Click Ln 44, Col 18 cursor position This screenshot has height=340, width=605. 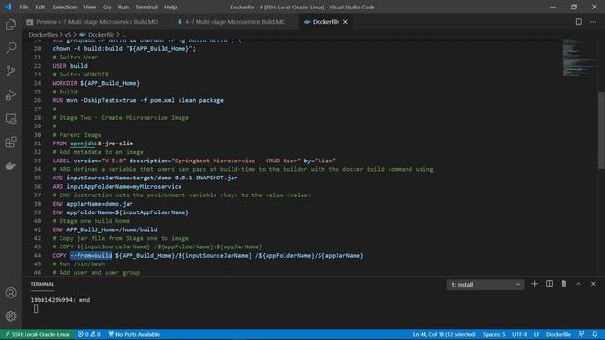point(444,334)
